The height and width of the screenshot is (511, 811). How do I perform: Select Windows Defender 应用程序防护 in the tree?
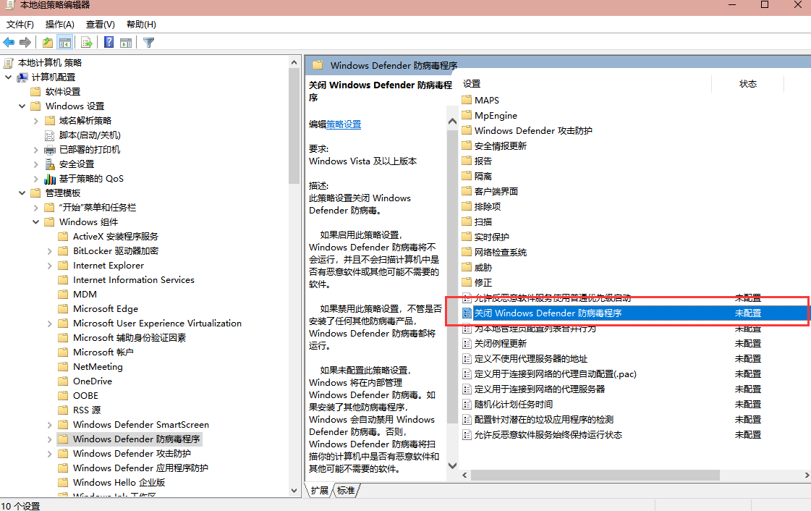(x=140, y=468)
